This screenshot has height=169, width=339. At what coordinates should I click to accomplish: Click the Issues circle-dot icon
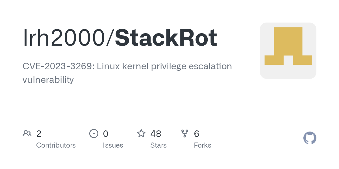(x=94, y=133)
